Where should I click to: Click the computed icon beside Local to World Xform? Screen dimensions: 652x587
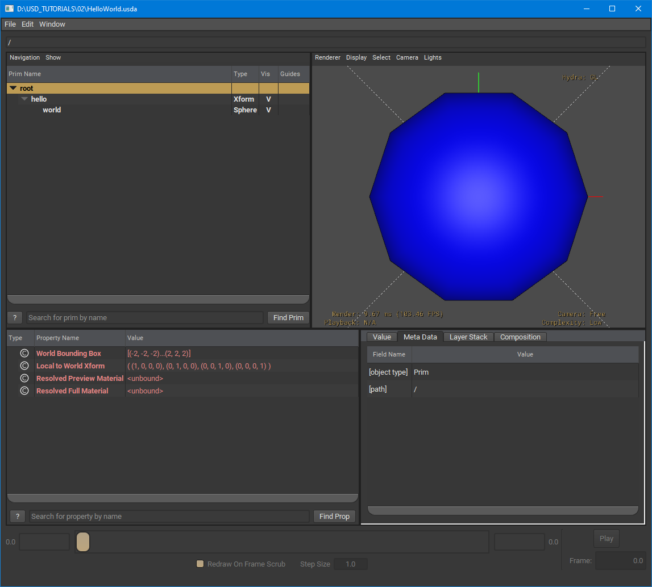point(23,366)
